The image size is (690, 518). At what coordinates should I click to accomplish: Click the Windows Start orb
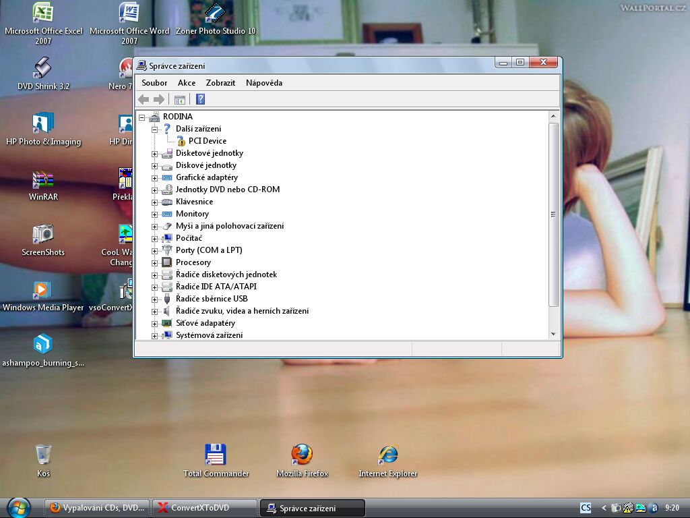[18, 507]
